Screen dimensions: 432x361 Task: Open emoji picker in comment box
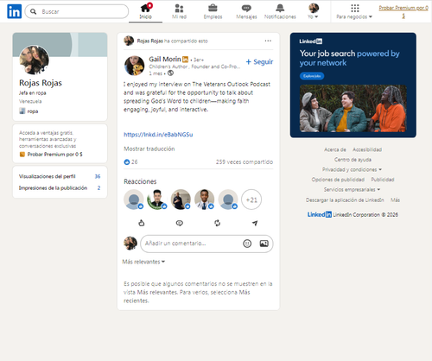(x=247, y=244)
